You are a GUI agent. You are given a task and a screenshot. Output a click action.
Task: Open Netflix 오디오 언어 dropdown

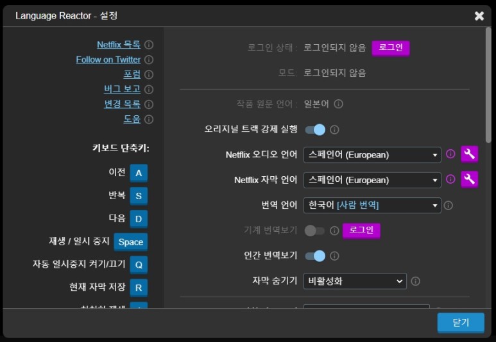(372, 155)
